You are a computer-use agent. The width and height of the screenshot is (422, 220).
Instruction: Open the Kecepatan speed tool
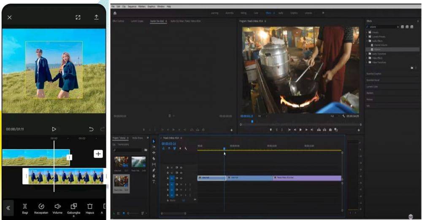coord(41,206)
